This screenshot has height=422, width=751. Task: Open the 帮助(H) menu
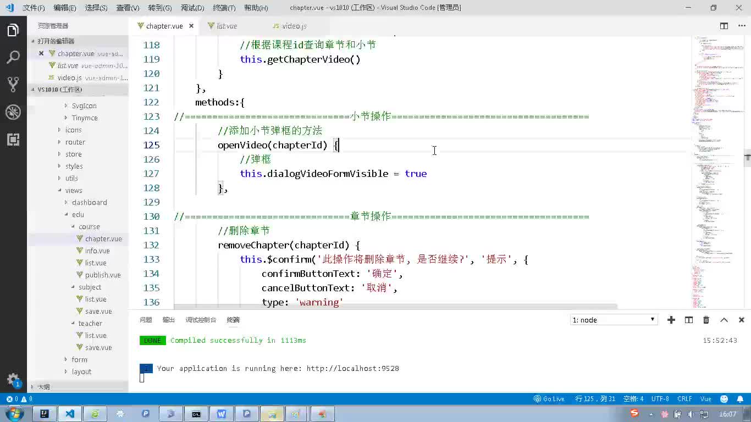coord(256,8)
